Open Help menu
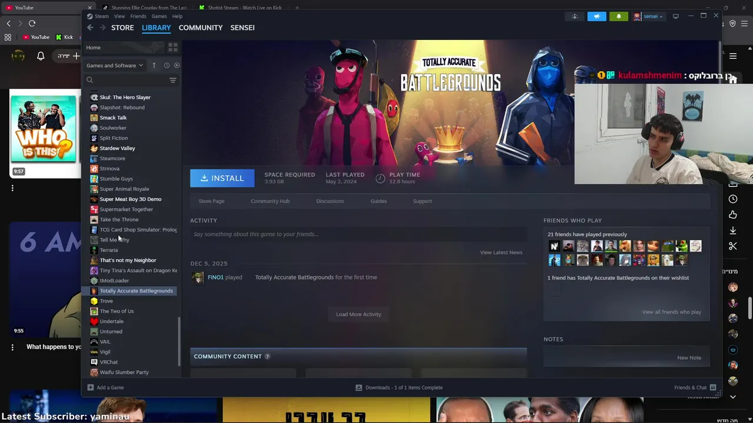The height and width of the screenshot is (423, 753). click(x=177, y=16)
